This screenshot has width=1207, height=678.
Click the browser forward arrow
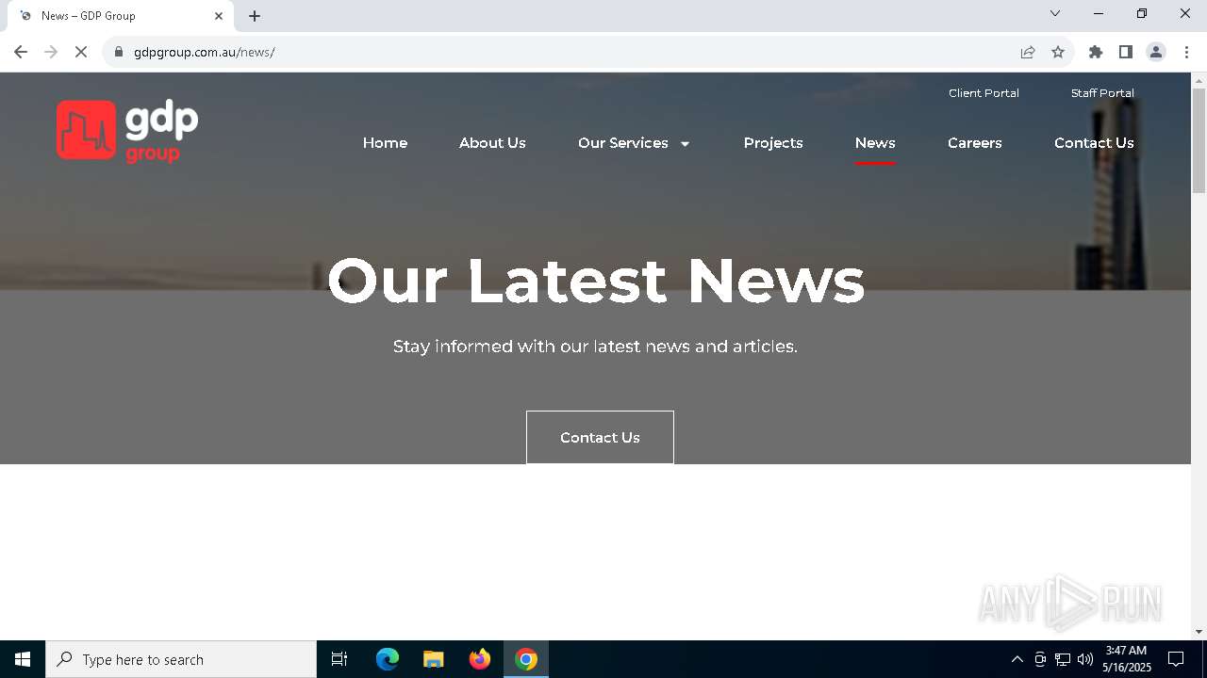click(51, 52)
